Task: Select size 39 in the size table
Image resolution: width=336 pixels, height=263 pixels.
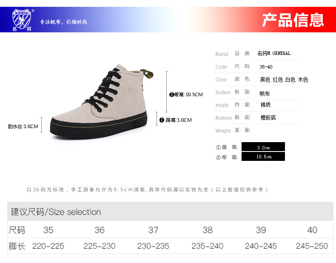Action: (261, 230)
